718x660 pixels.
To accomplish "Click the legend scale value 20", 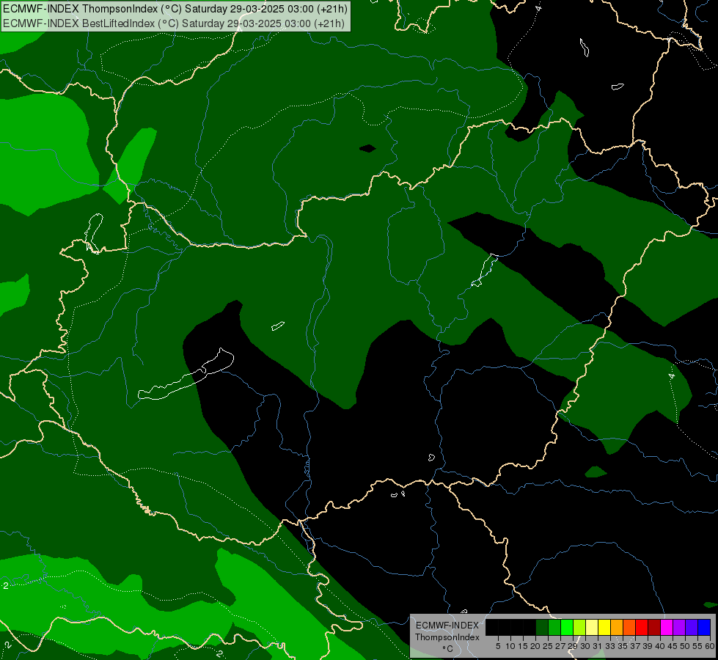I will pyautogui.click(x=535, y=646).
